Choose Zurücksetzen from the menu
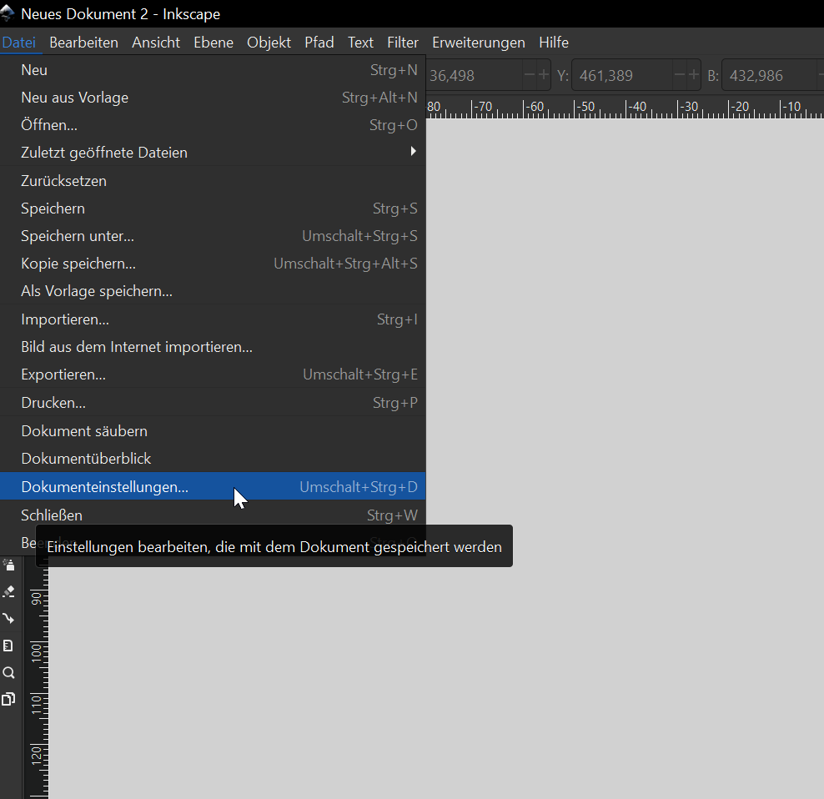Screen dimensions: 824x799 tap(213, 181)
